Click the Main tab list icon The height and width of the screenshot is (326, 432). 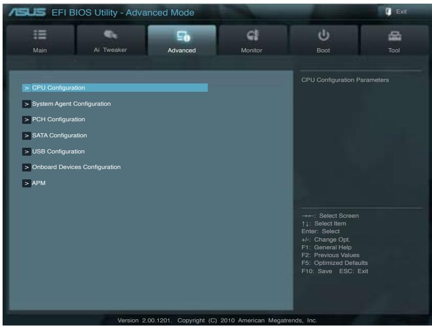coord(40,35)
